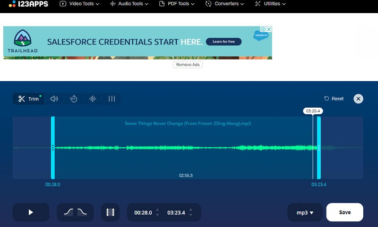Play the audio track
This screenshot has height=227, width=378.
click(x=31, y=212)
